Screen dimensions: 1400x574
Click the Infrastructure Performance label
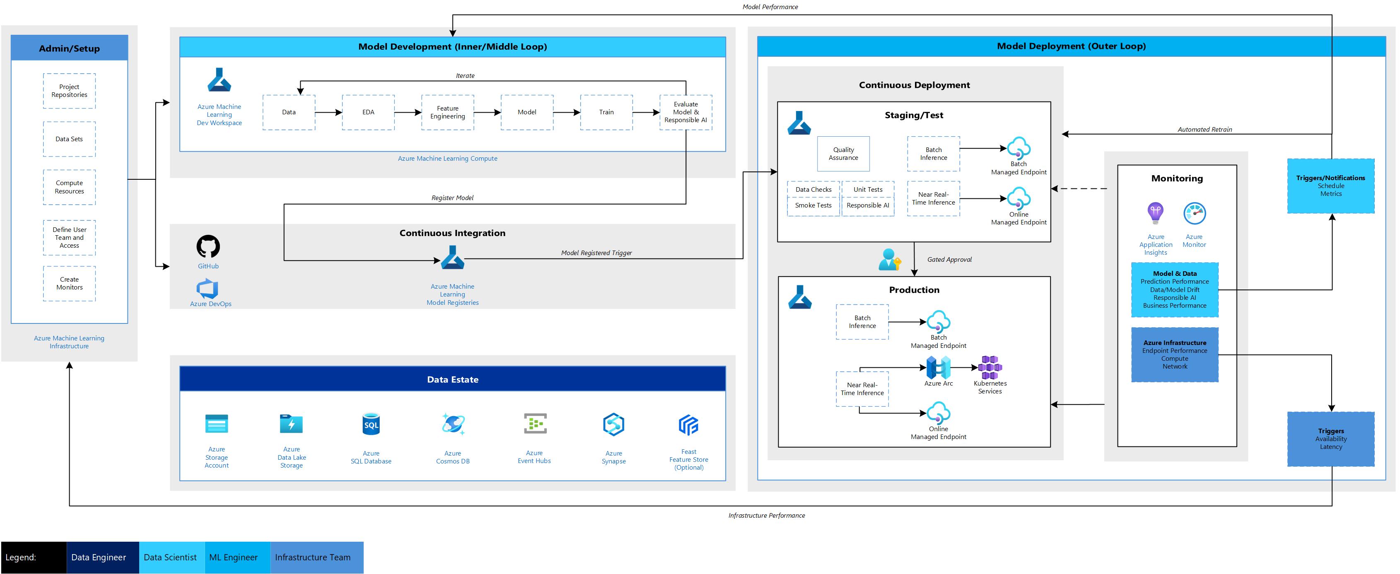(766, 515)
